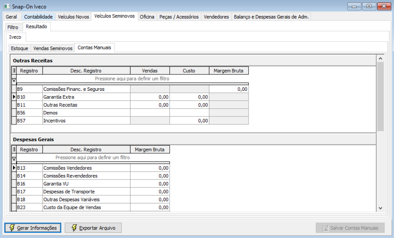Select the Estoque tab
The height and width of the screenshot is (238, 394).
point(19,48)
